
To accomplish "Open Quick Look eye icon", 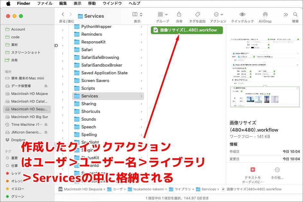I will (x=242, y=15).
